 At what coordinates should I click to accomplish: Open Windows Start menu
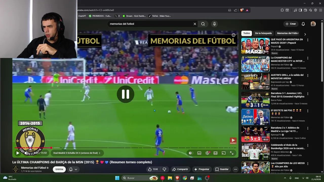click(117, 178)
